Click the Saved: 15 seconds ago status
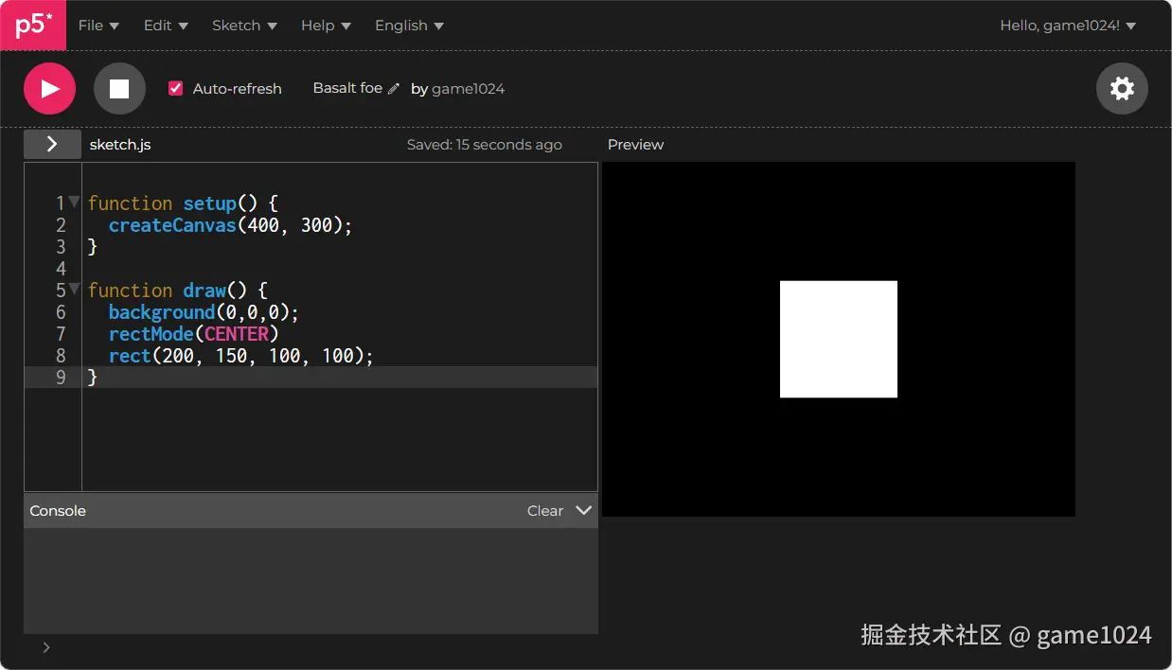Screen dimensions: 1172x670 coord(485,145)
